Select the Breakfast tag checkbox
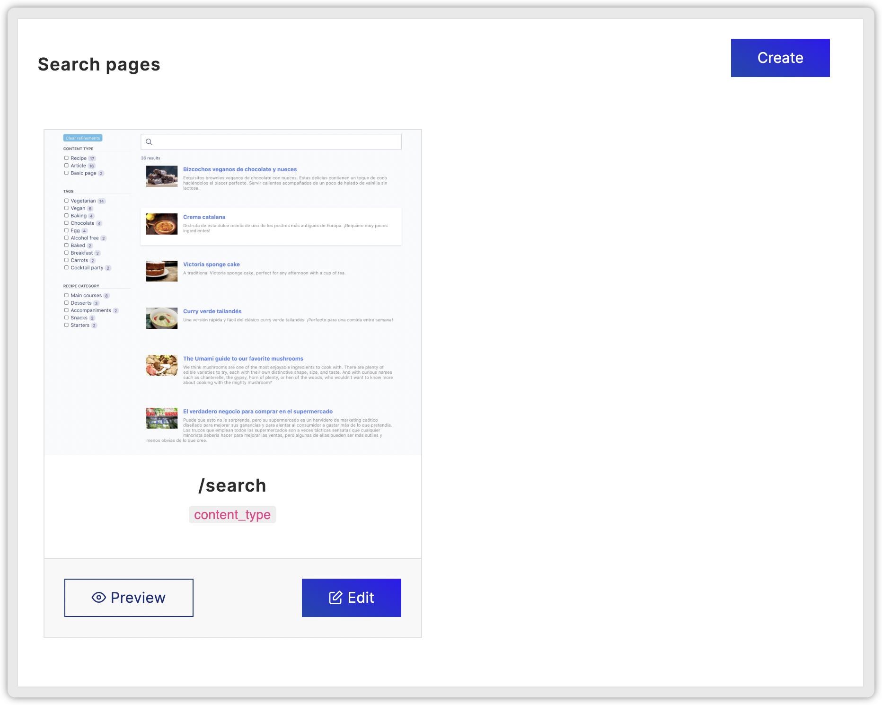The height and width of the screenshot is (705, 882). [x=66, y=253]
